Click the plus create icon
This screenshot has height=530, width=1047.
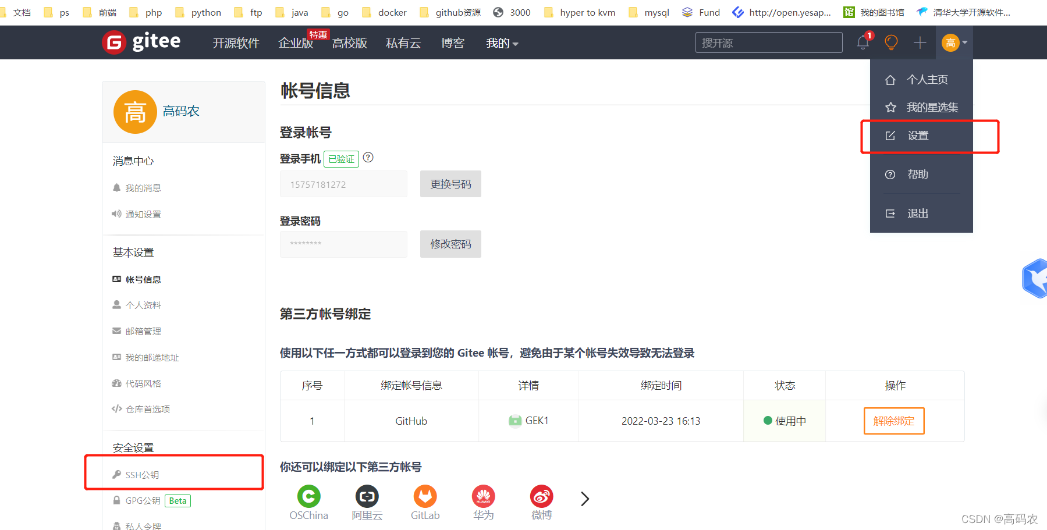tap(920, 42)
